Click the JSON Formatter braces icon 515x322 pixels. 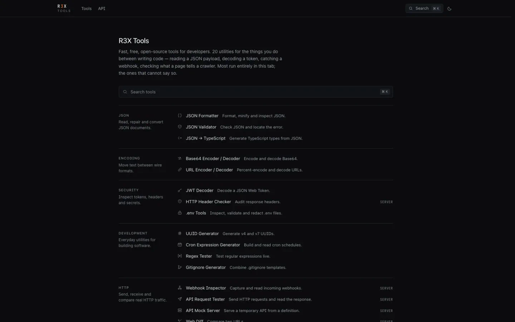click(x=180, y=116)
